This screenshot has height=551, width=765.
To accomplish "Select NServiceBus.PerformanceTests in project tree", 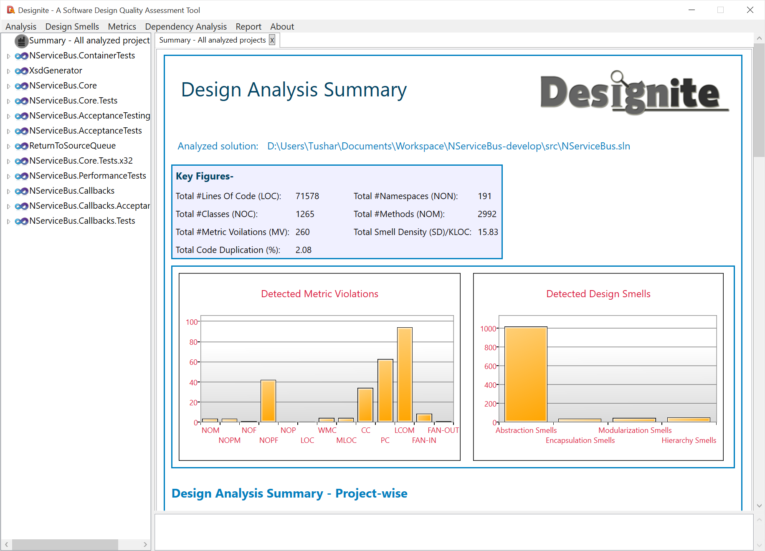I will pyautogui.click(x=88, y=176).
